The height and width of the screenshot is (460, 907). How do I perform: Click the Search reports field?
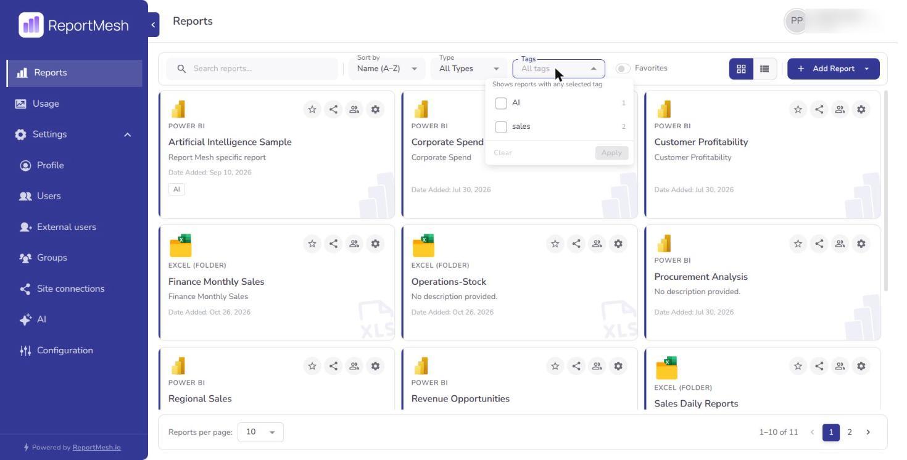coord(252,68)
